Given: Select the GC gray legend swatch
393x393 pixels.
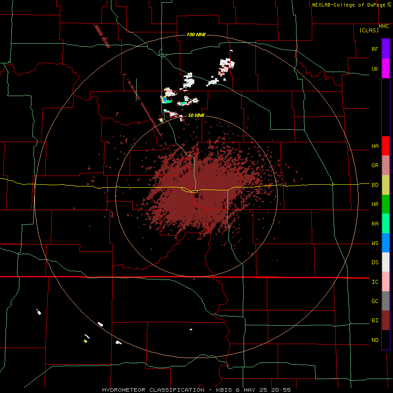Looking at the screenshot, I should 386,301.
